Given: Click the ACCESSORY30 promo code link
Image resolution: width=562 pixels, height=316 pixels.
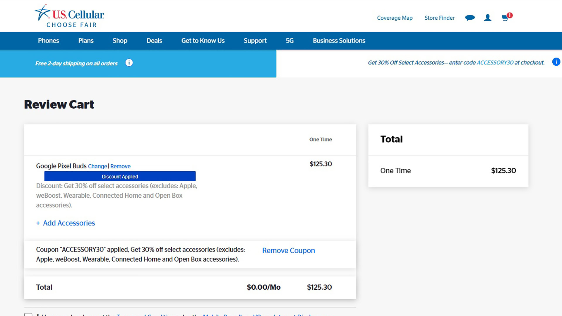Looking at the screenshot, I should coord(495,63).
